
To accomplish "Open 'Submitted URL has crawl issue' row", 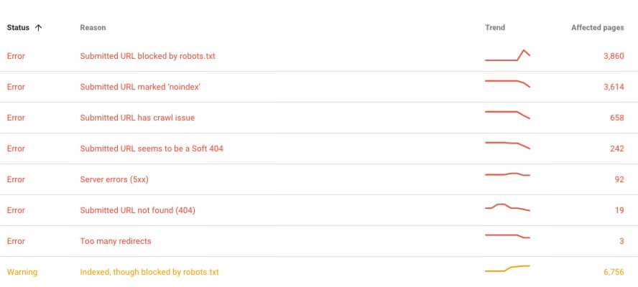I will coord(319,118).
